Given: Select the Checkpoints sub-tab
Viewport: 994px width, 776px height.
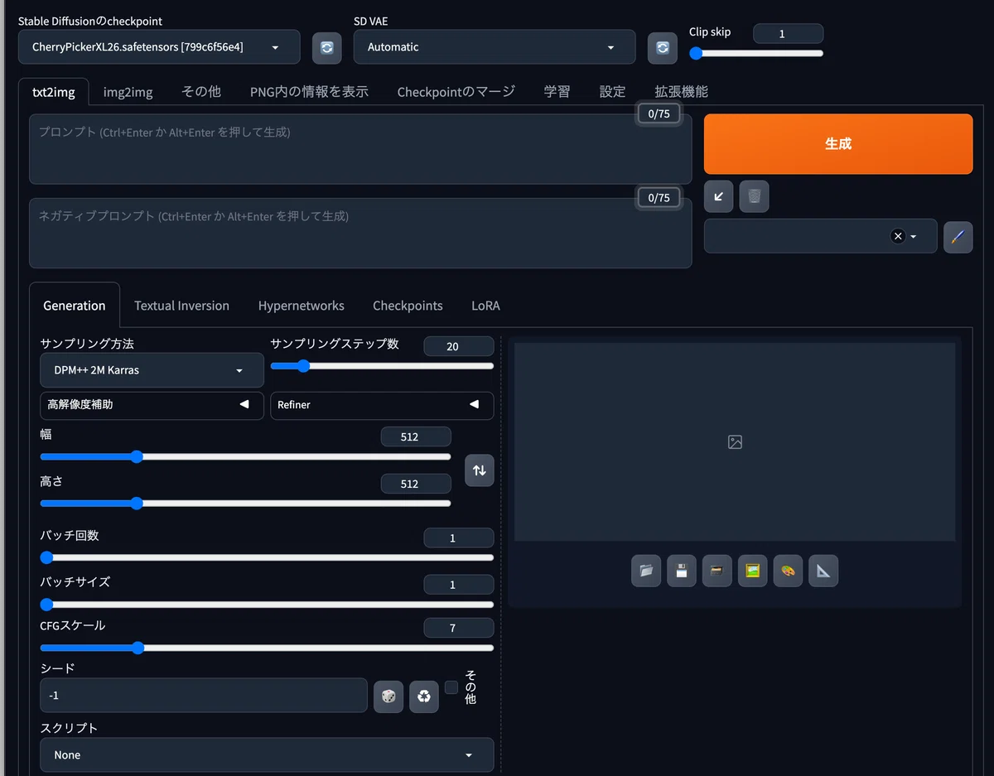Looking at the screenshot, I should coord(408,306).
